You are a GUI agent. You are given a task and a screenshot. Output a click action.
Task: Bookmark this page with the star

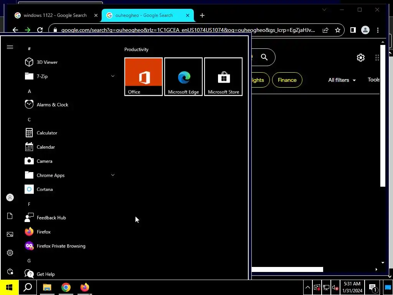[x=338, y=30]
